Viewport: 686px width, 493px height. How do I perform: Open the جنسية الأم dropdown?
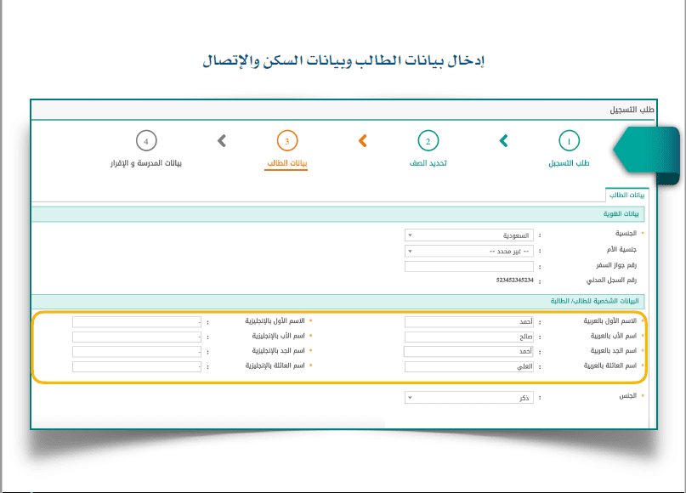click(x=469, y=251)
